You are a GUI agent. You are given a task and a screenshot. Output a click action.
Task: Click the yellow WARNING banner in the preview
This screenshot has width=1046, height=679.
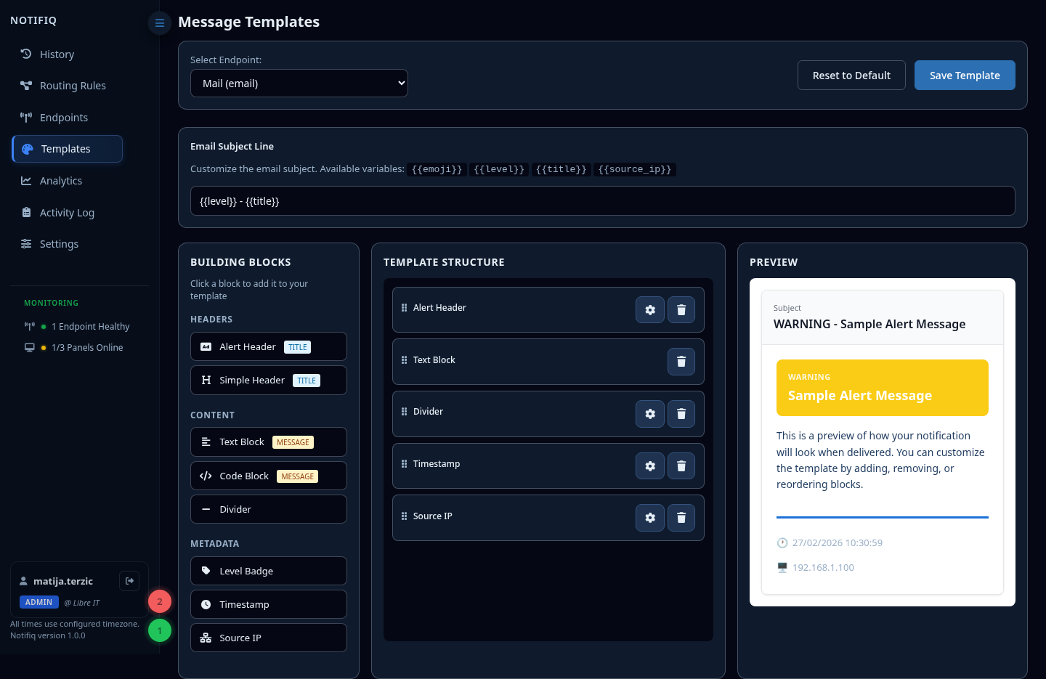[x=883, y=388]
